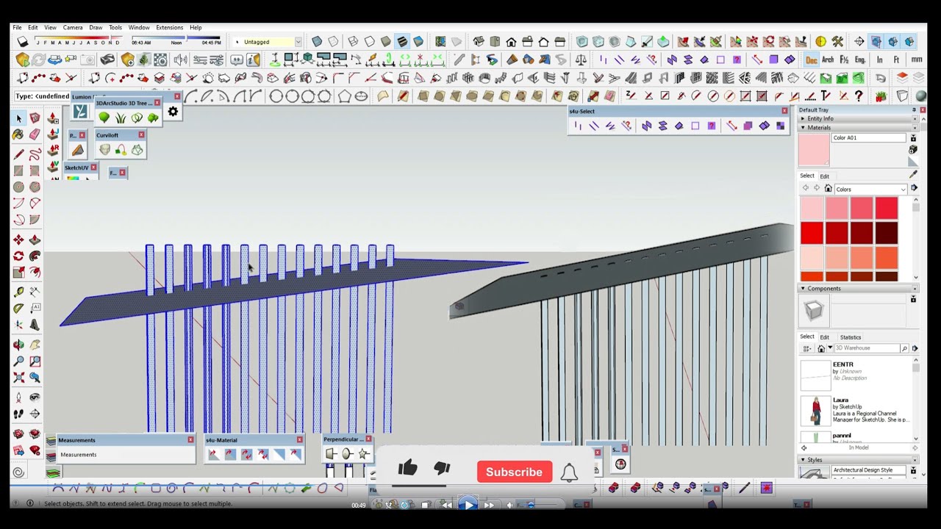Switch units to Ft
The width and height of the screenshot is (941, 529).
896,60
